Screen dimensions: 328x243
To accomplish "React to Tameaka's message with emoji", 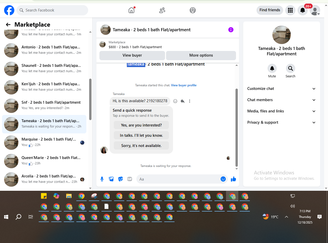I will coord(175,101).
